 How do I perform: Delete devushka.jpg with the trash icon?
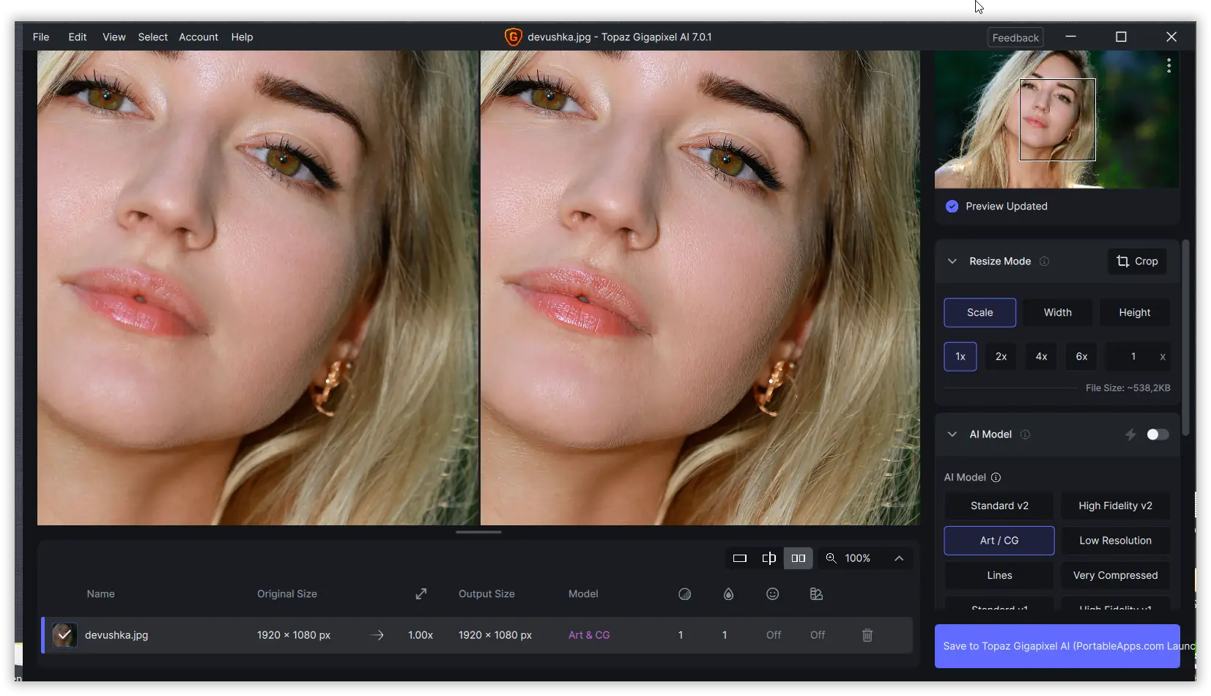point(867,635)
